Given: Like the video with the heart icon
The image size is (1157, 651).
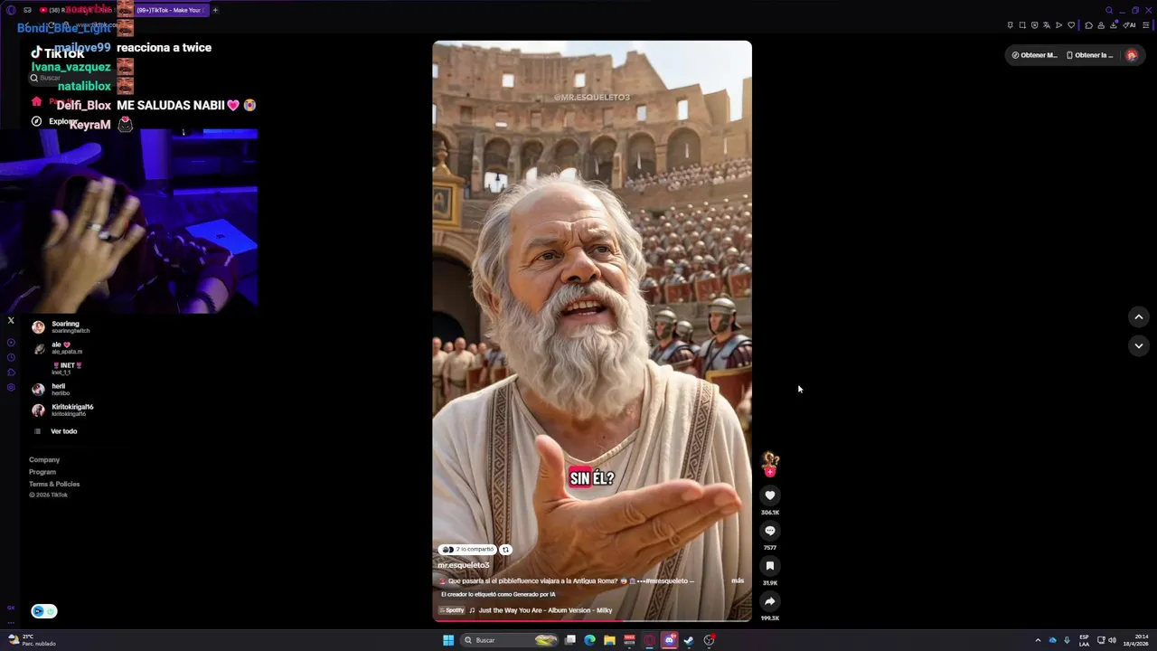Looking at the screenshot, I should point(770,495).
